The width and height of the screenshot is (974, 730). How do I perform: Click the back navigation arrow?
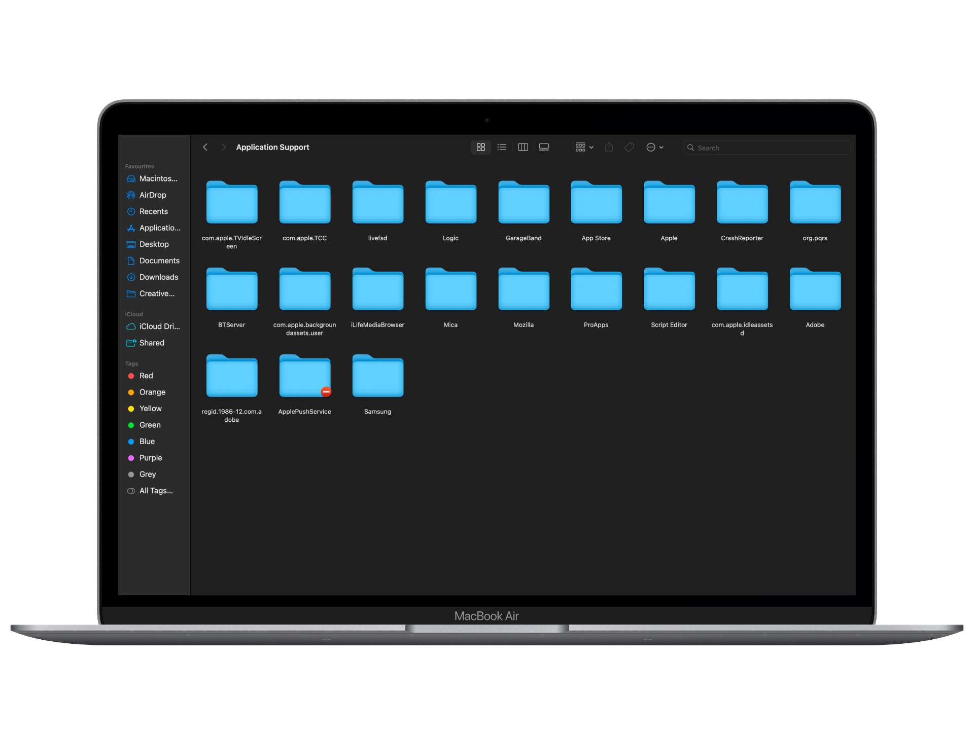[205, 147]
